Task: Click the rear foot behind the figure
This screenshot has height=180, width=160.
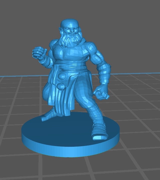Action: (49, 116)
